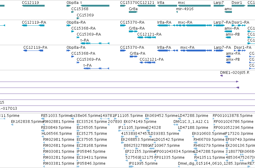The image size is (255, 168).
Task: Select the CG12119-PA protein label
Action: point(35,47)
